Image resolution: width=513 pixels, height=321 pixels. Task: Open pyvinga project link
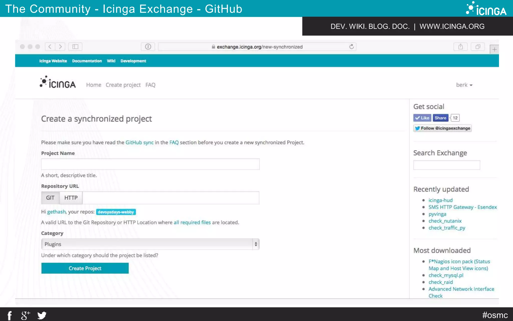[437, 214]
